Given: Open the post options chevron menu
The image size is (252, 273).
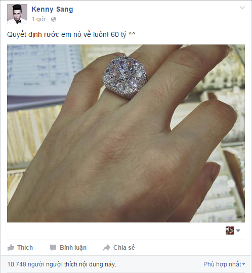Looking at the screenshot, I should click(242, 8).
